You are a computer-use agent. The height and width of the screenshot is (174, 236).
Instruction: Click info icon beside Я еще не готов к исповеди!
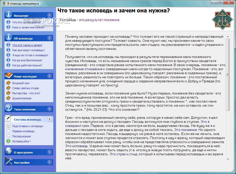[x=8, y=55]
